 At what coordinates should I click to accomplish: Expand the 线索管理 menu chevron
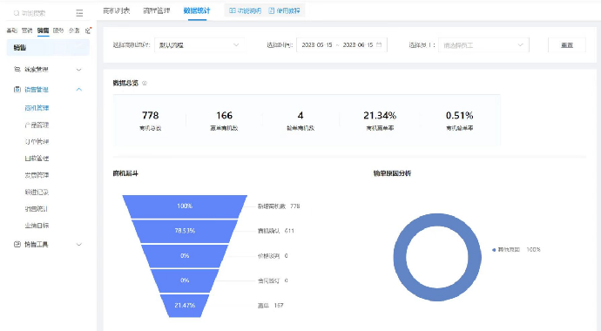79,70
